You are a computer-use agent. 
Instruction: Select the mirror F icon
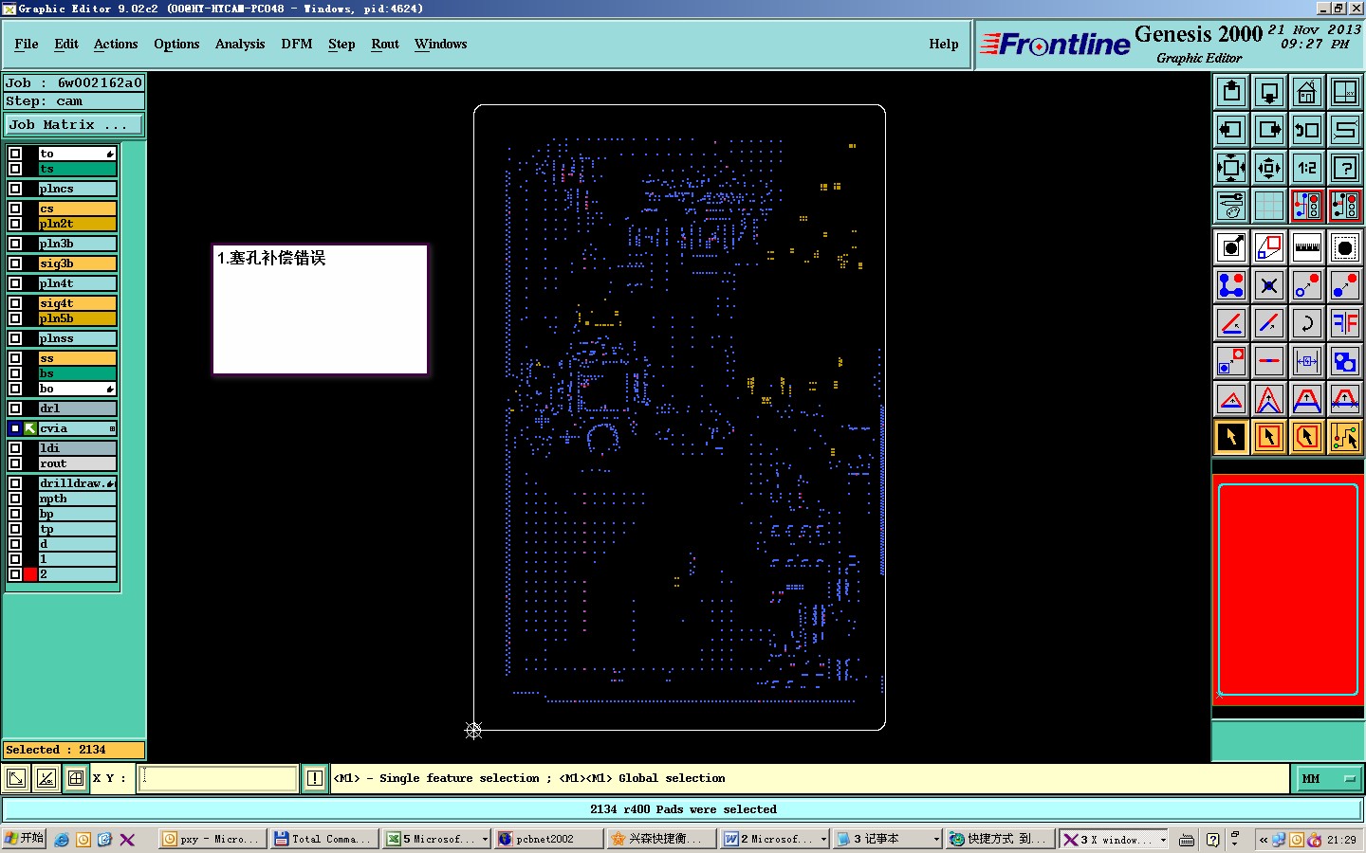pyautogui.click(x=1345, y=323)
